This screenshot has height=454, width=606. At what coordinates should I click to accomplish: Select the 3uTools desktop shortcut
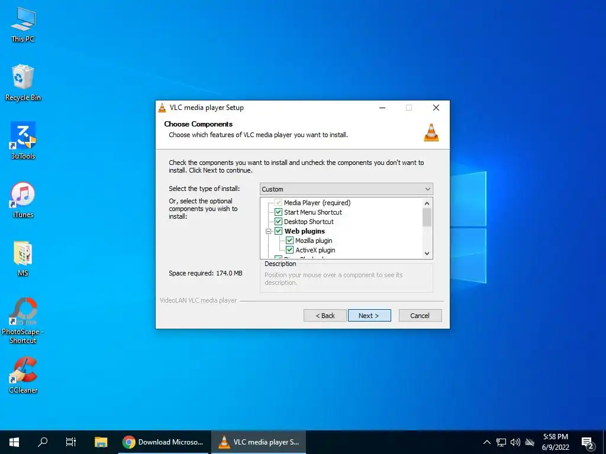point(23,141)
